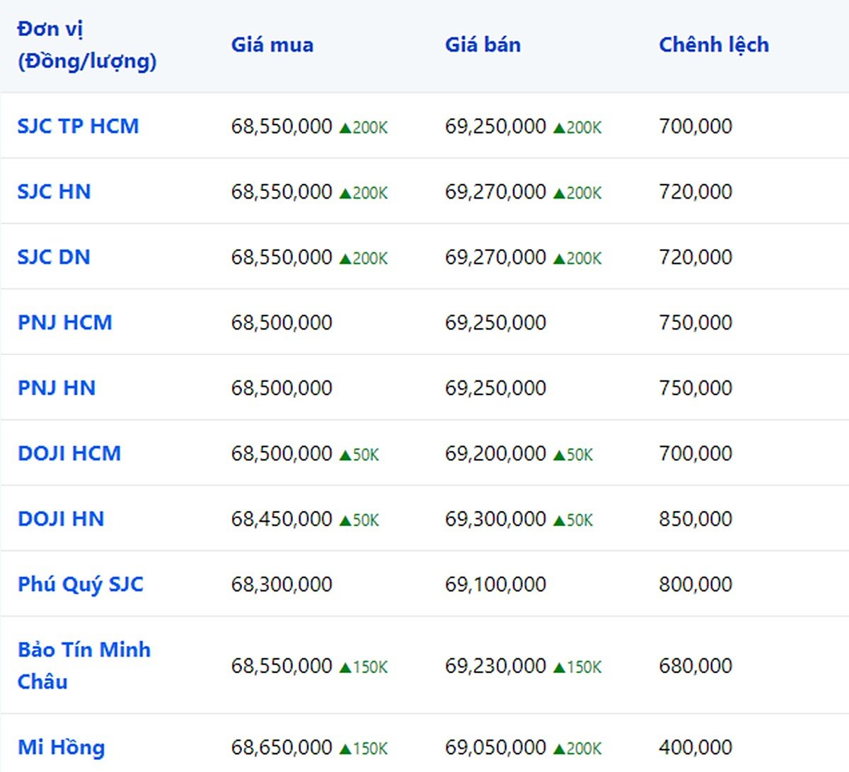Select PNJ HN difference 750,000
Screen dimensions: 849x772
[695, 388]
